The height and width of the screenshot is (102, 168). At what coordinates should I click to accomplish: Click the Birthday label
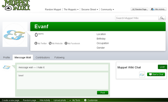pyautogui.click(x=101, y=39)
